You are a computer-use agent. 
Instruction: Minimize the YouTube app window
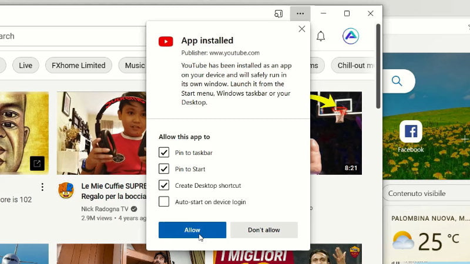pyautogui.click(x=324, y=13)
